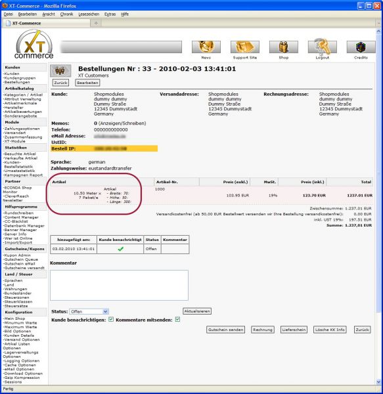Open Steuerzonen sidebar link

(x=16, y=297)
